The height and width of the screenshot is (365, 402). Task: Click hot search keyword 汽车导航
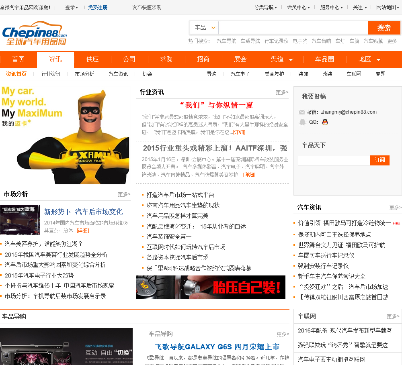(x=226, y=41)
